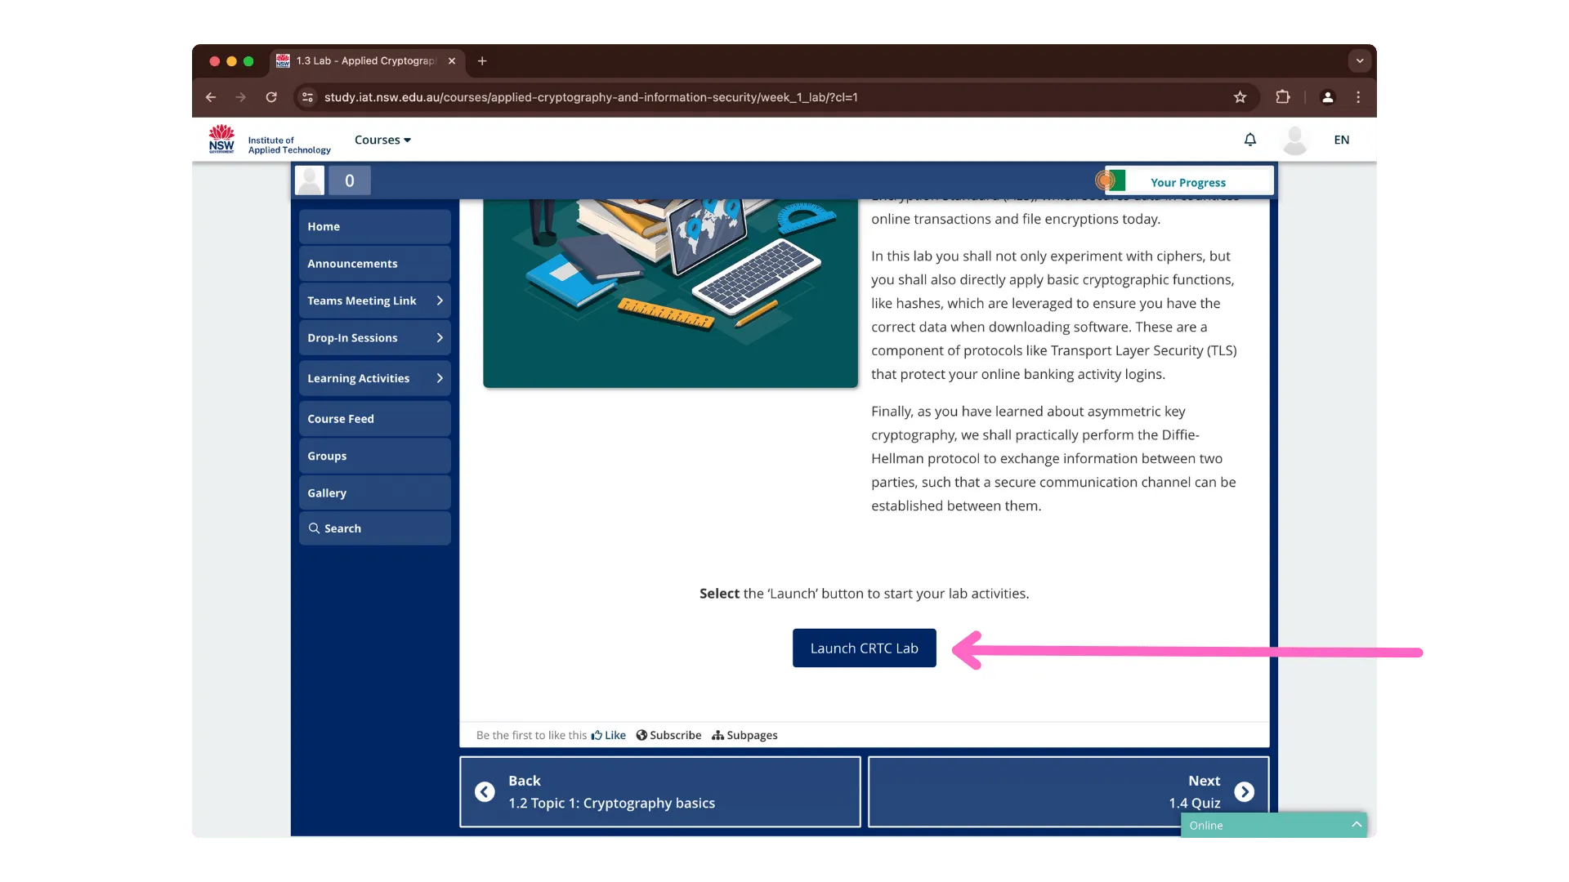Viewport: 1569px width, 882px height.
Task: Expand the Teams Meeting Link chevron
Action: click(440, 301)
